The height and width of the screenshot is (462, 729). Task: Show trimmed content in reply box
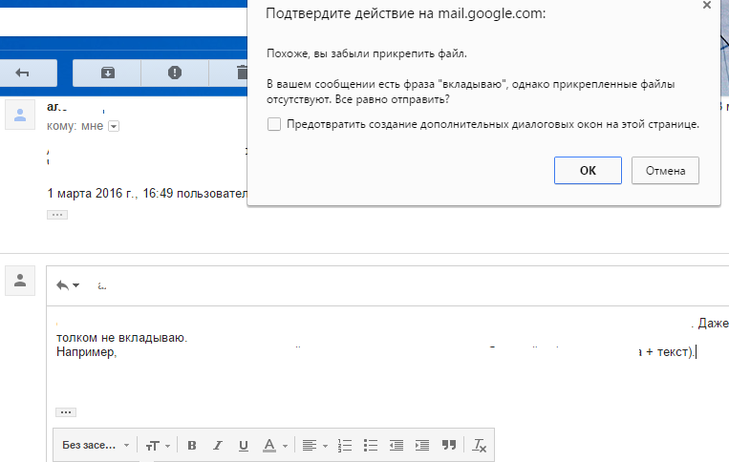click(66, 411)
